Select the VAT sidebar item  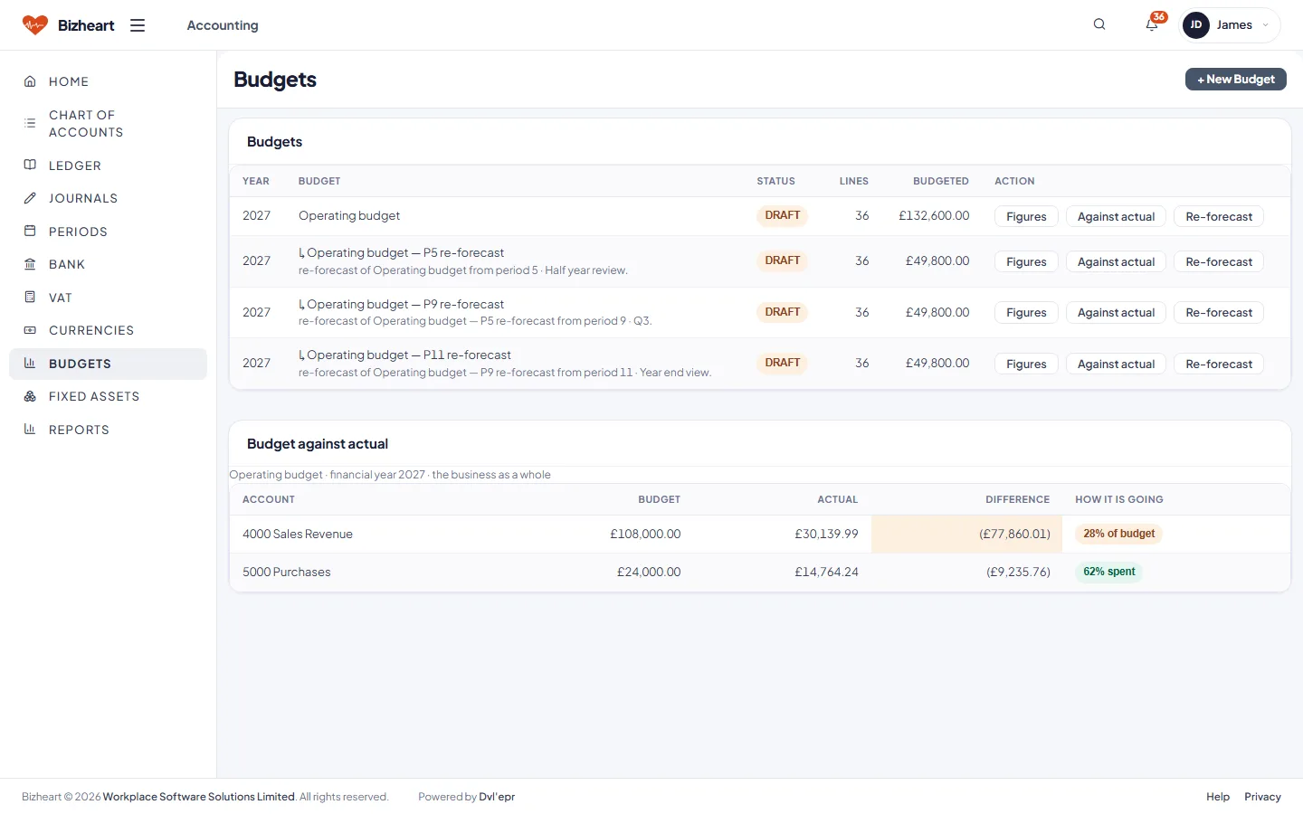pos(108,298)
